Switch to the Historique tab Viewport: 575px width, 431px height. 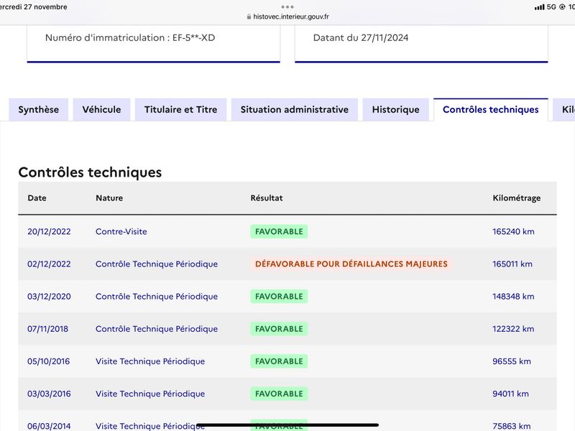pos(396,110)
